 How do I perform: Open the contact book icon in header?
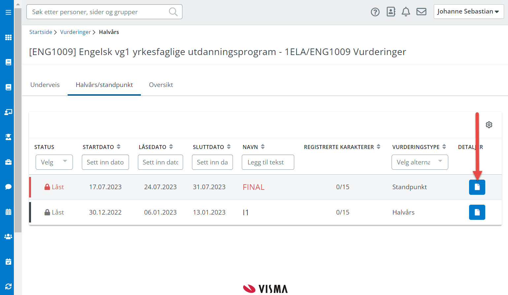391,12
